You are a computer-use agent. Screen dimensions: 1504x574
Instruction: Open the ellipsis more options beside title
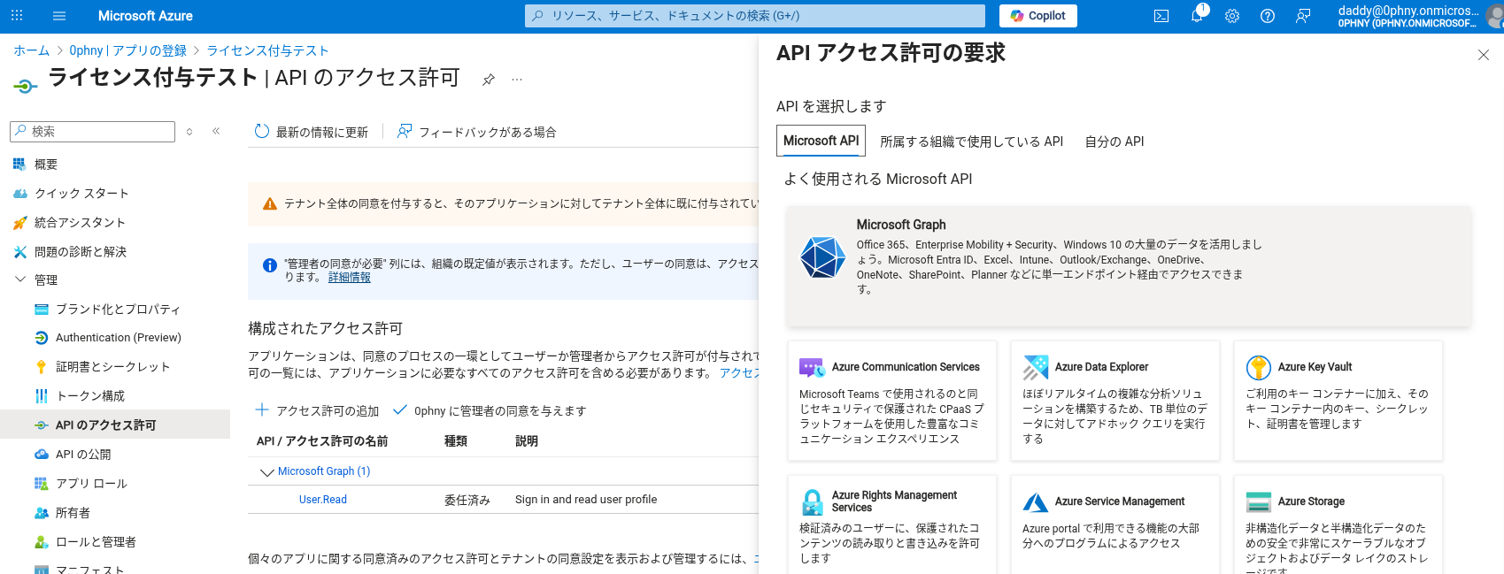click(517, 80)
